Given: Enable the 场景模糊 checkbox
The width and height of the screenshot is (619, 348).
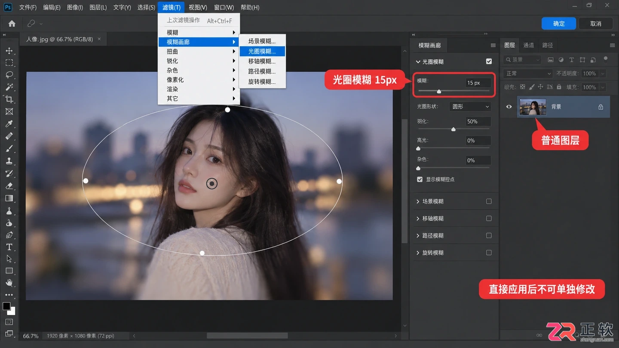Looking at the screenshot, I should point(489,201).
